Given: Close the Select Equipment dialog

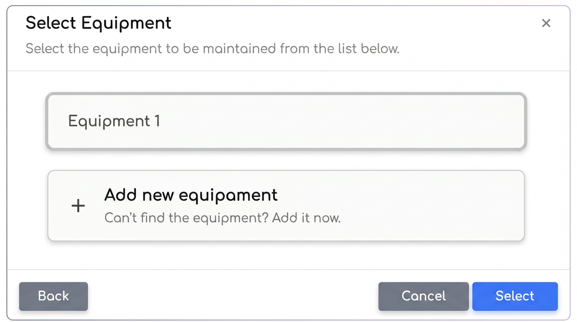Looking at the screenshot, I should tap(546, 23).
